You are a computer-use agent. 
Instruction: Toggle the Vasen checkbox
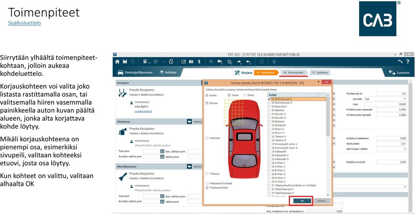229,95
